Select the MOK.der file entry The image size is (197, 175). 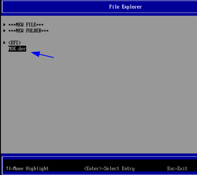[x=17, y=49]
